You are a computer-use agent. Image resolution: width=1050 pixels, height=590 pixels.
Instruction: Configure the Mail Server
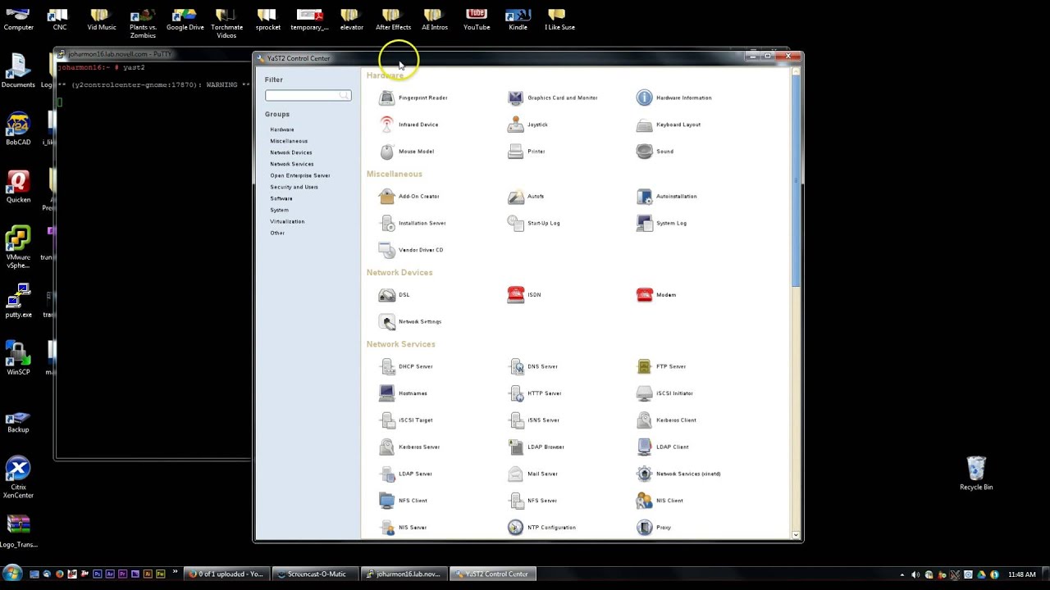[533, 474]
